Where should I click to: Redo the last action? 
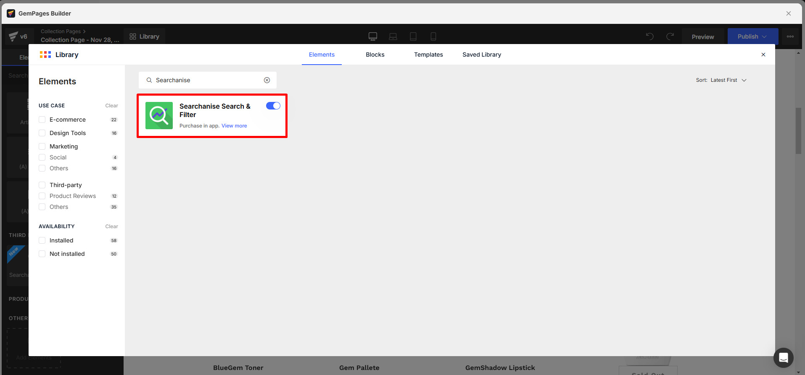tap(670, 36)
